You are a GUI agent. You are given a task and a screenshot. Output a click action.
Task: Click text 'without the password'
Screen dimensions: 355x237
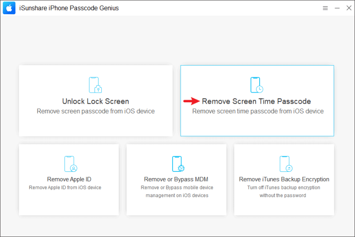[283, 195]
